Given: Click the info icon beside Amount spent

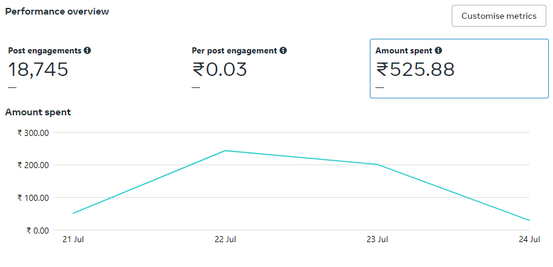Looking at the screenshot, I should point(438,51).
